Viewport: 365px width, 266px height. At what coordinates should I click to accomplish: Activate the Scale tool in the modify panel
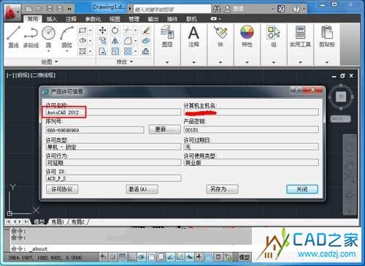(x=115, y=51)
